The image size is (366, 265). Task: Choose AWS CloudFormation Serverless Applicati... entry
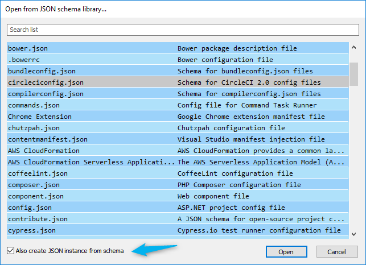point(178,162)
